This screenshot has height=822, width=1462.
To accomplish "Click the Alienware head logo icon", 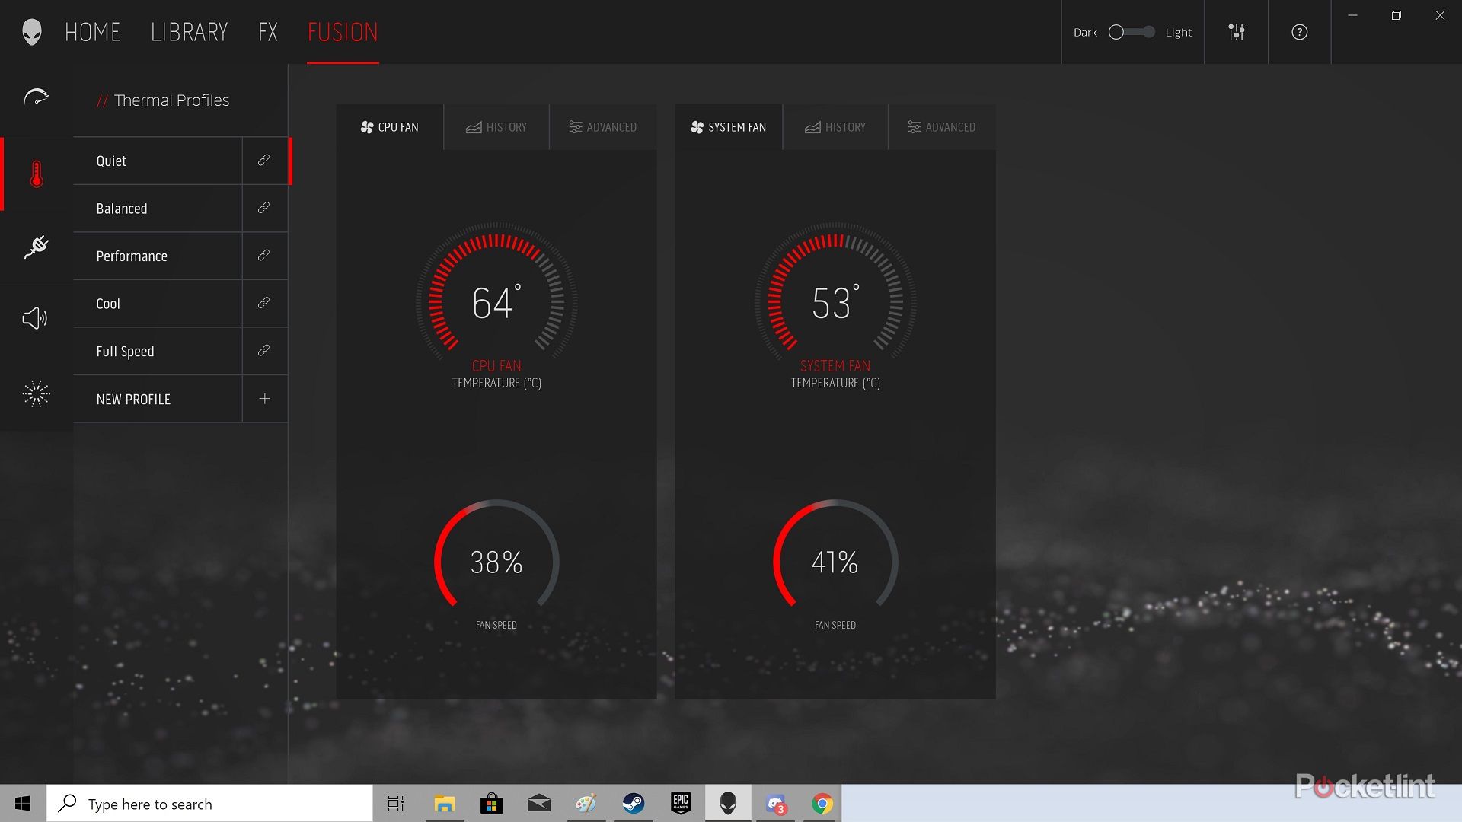I will [31, 32].
